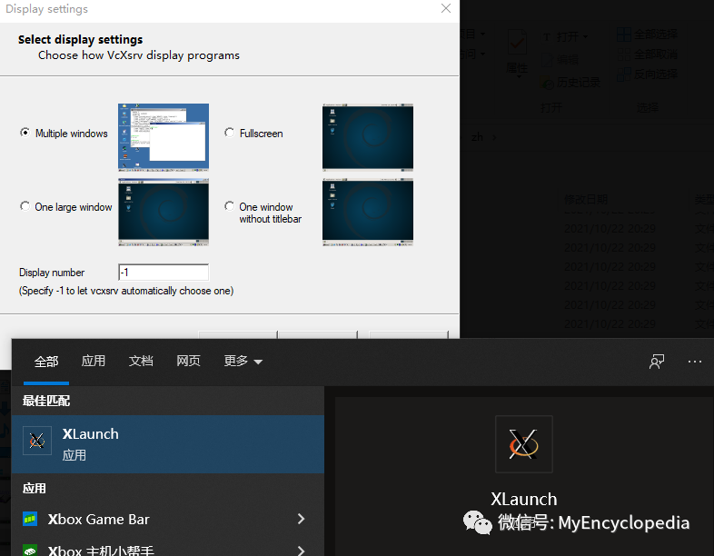Click the without titlebar preview image
The height and width of the screenshot is (556, 714).
tap(368, 213)
